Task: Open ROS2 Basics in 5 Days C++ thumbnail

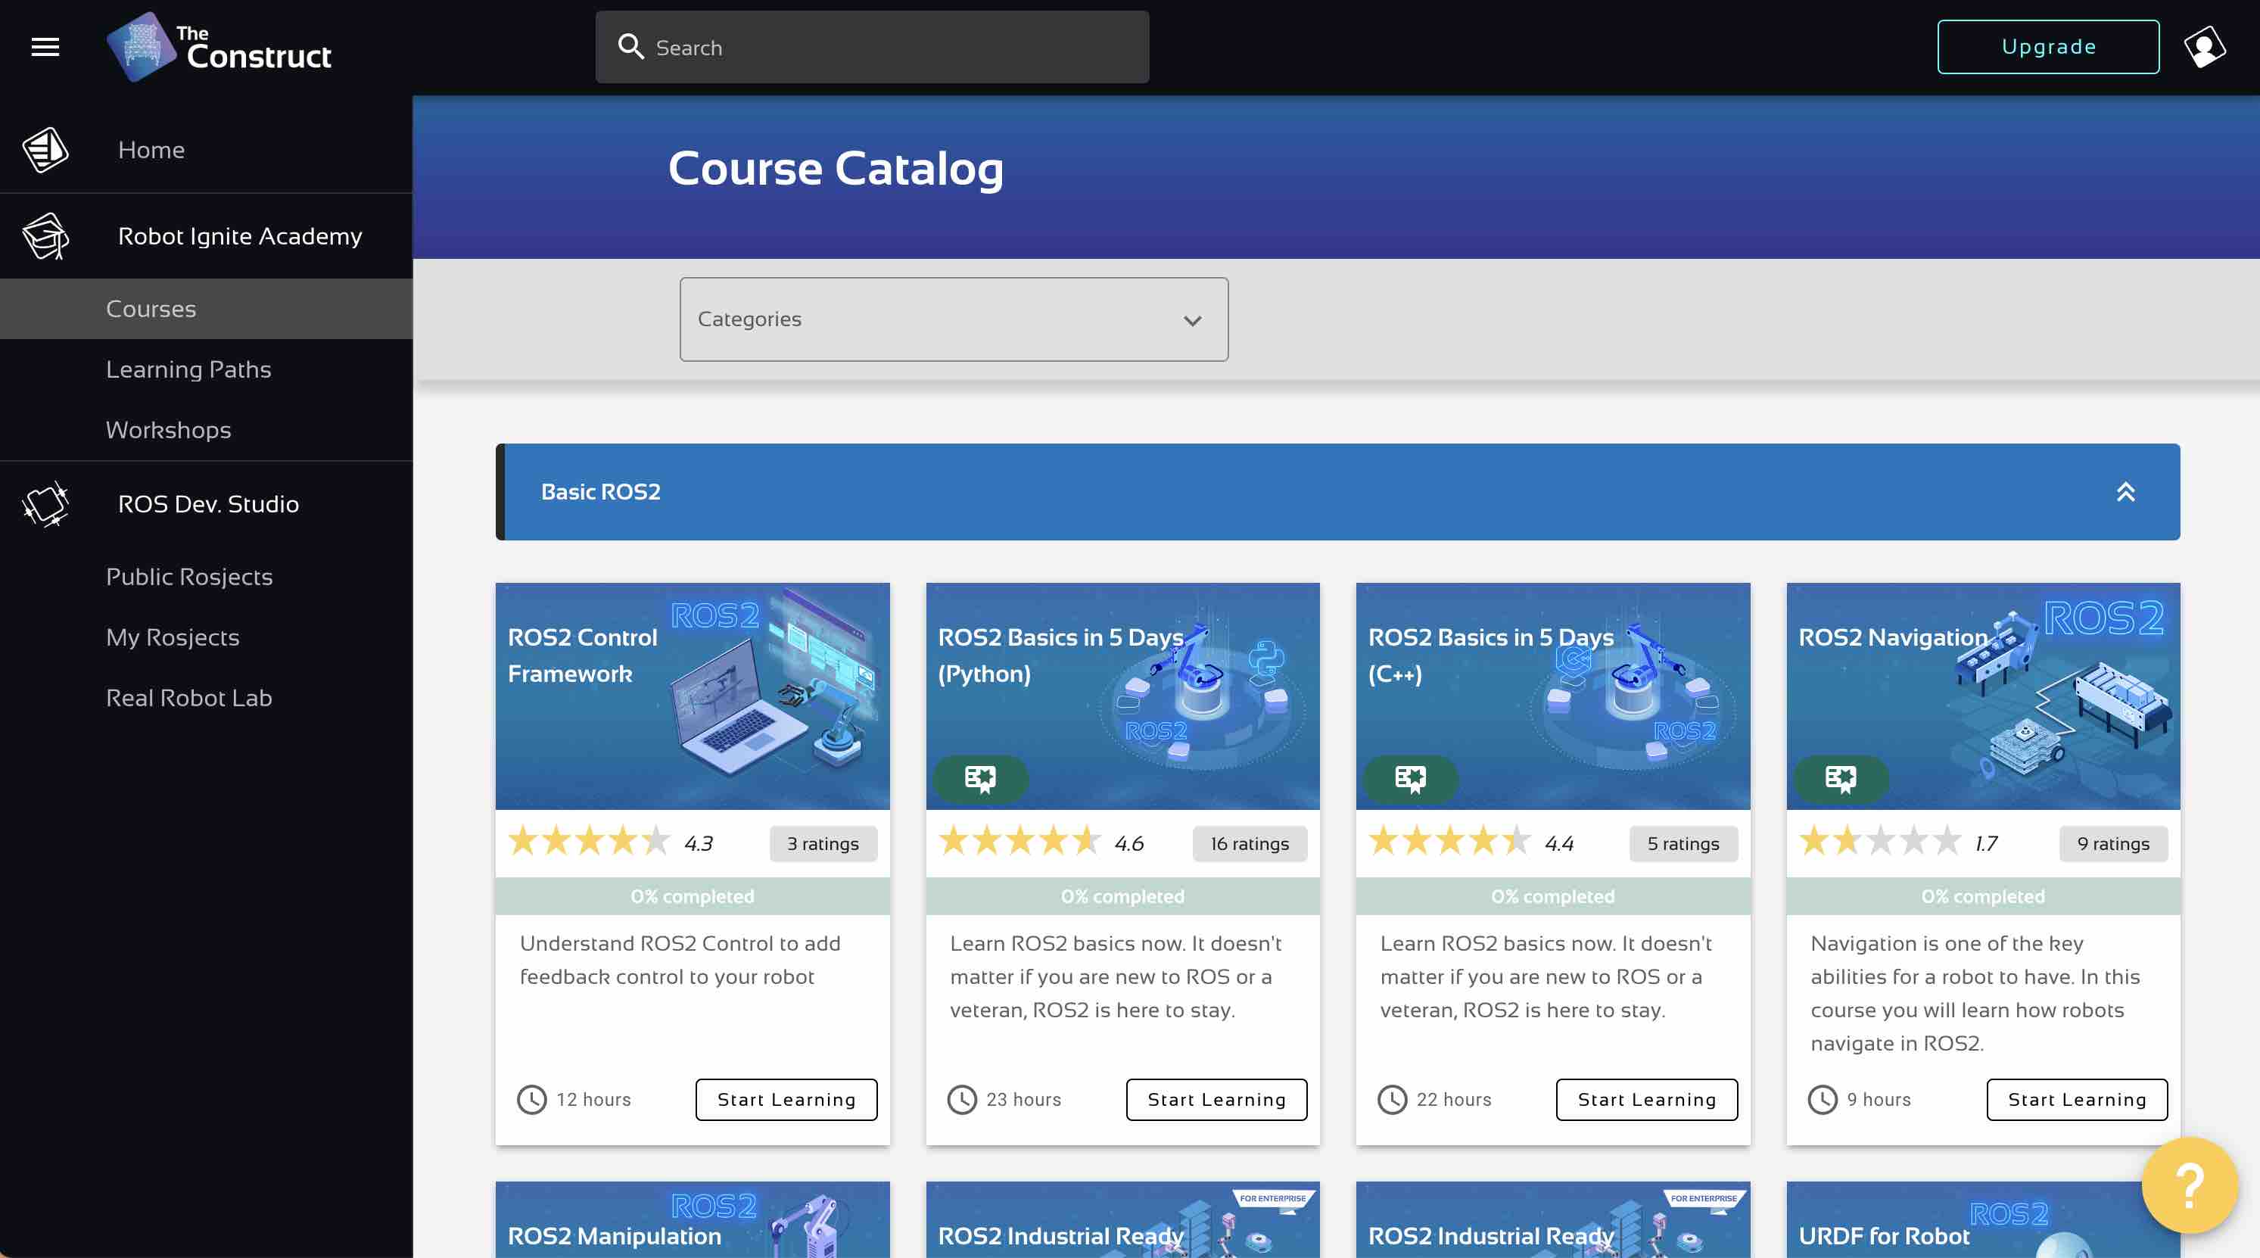Action: pyautogui.click(x=1553, y=696)
